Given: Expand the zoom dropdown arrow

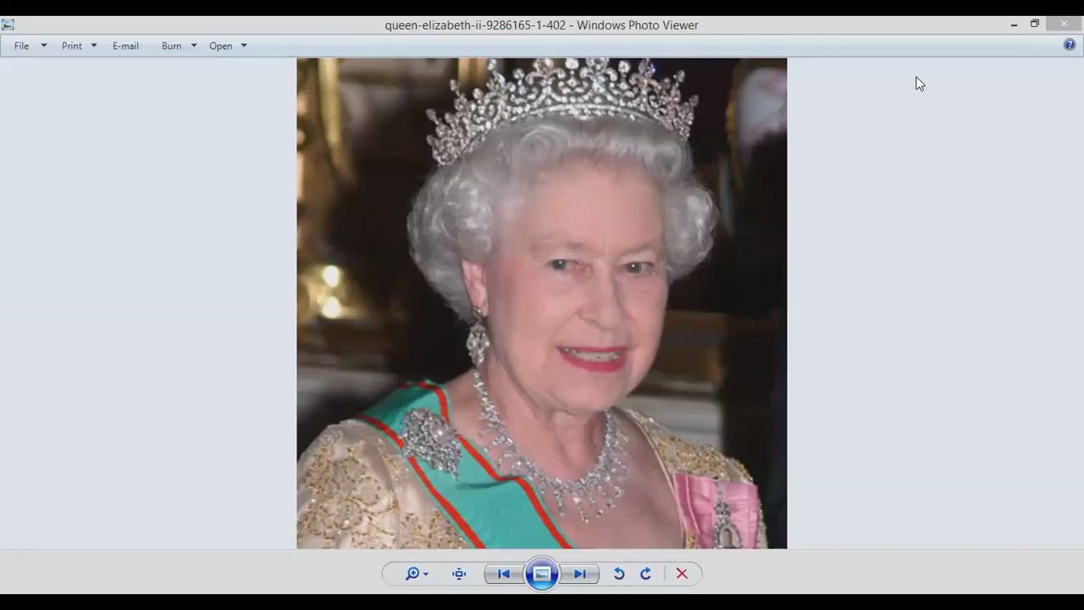Looking at the screenshot, I should [x=425, y=574].
